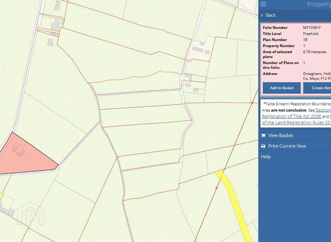Select Print Current View
Viewport: 331px width, 242px height.
click(x=287, y=146)
